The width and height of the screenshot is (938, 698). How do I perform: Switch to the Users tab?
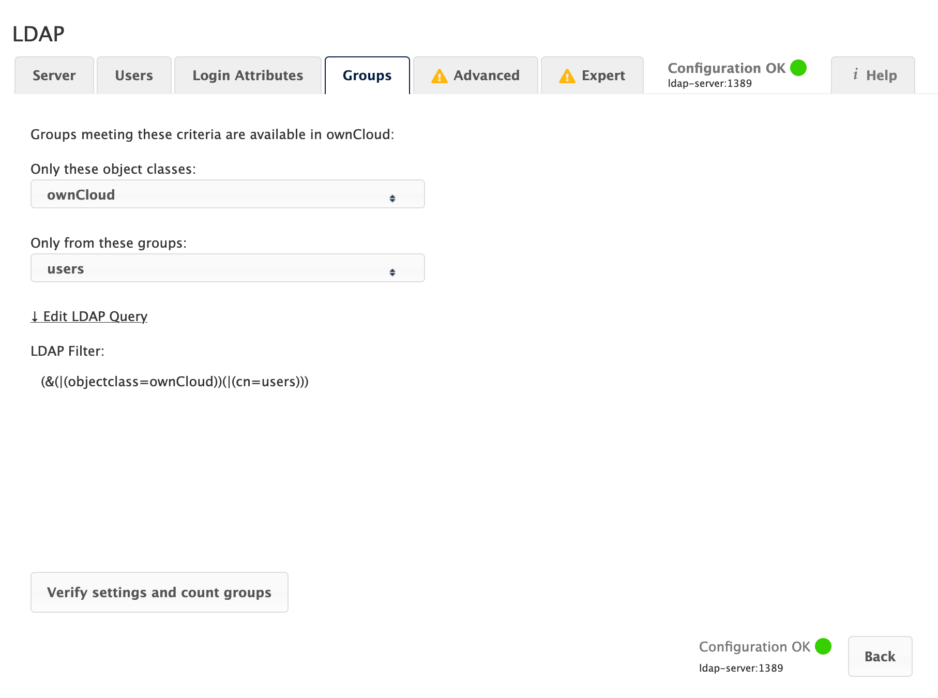tap(134, 75)
